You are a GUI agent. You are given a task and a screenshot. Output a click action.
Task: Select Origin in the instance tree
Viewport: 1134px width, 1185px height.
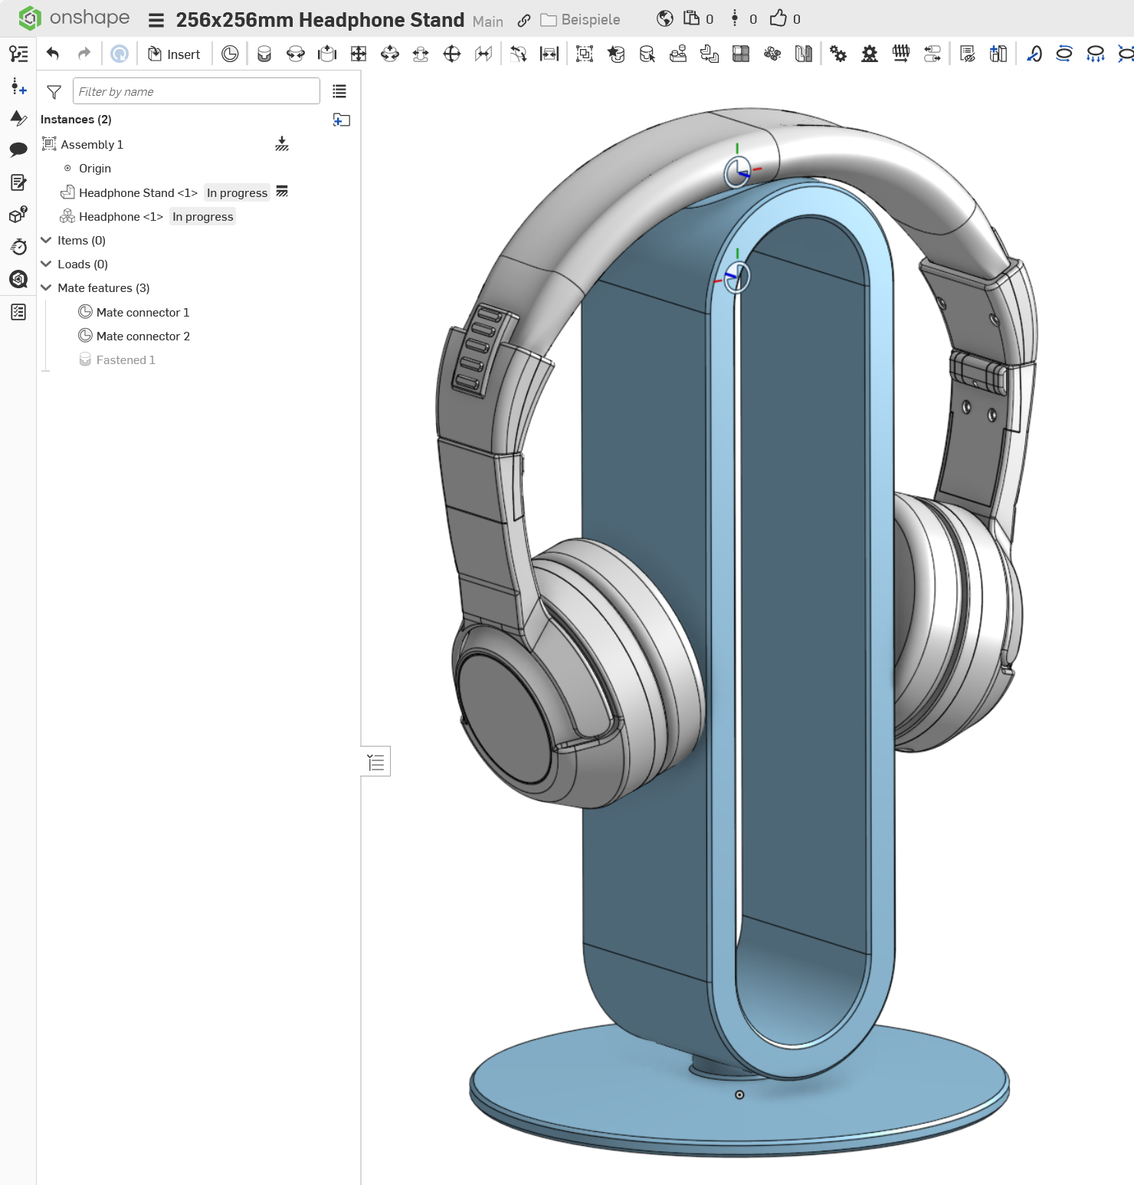[95, 169]
